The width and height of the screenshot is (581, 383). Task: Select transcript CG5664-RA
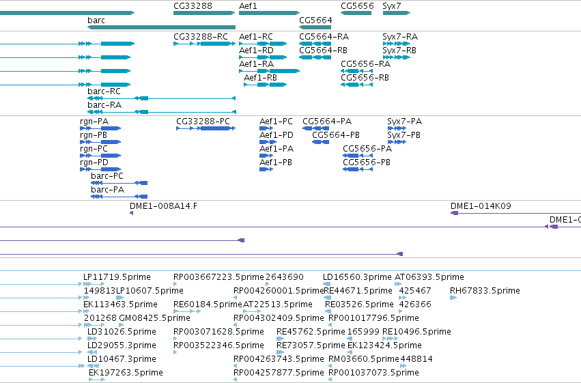pyautogui.click(x=315, y=44)
